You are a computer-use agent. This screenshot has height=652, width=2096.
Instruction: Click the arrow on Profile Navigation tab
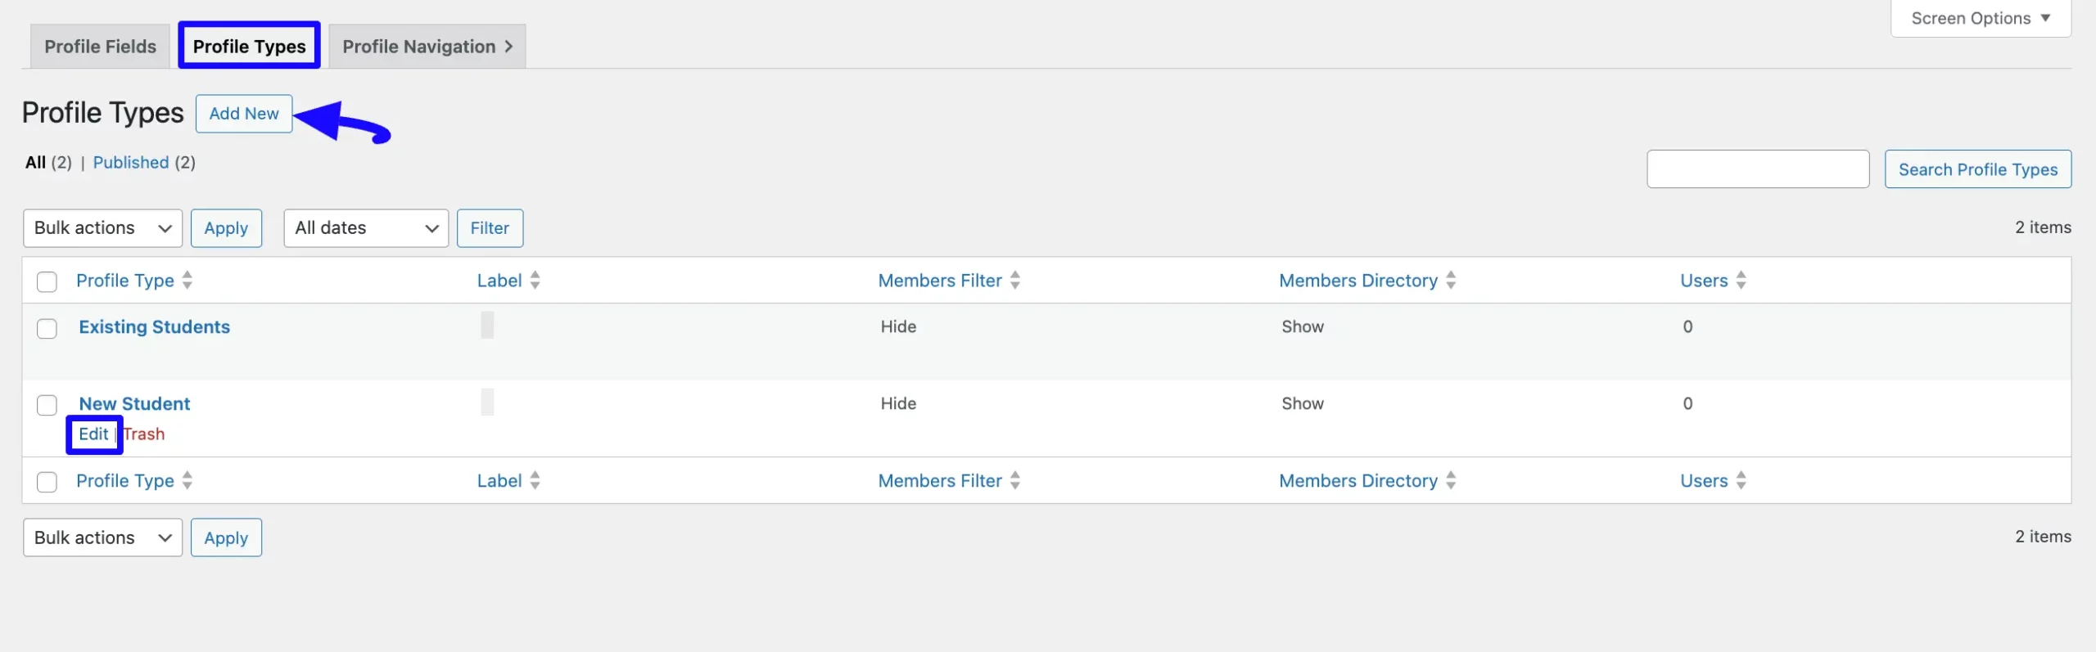(x=509, y=47)
